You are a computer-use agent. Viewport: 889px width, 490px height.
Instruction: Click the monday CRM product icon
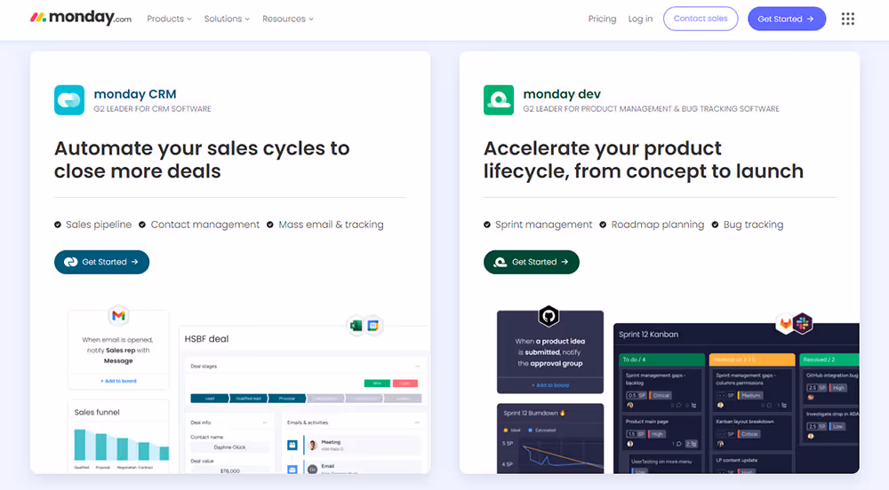pyautogui.click(x=69, y=100)
